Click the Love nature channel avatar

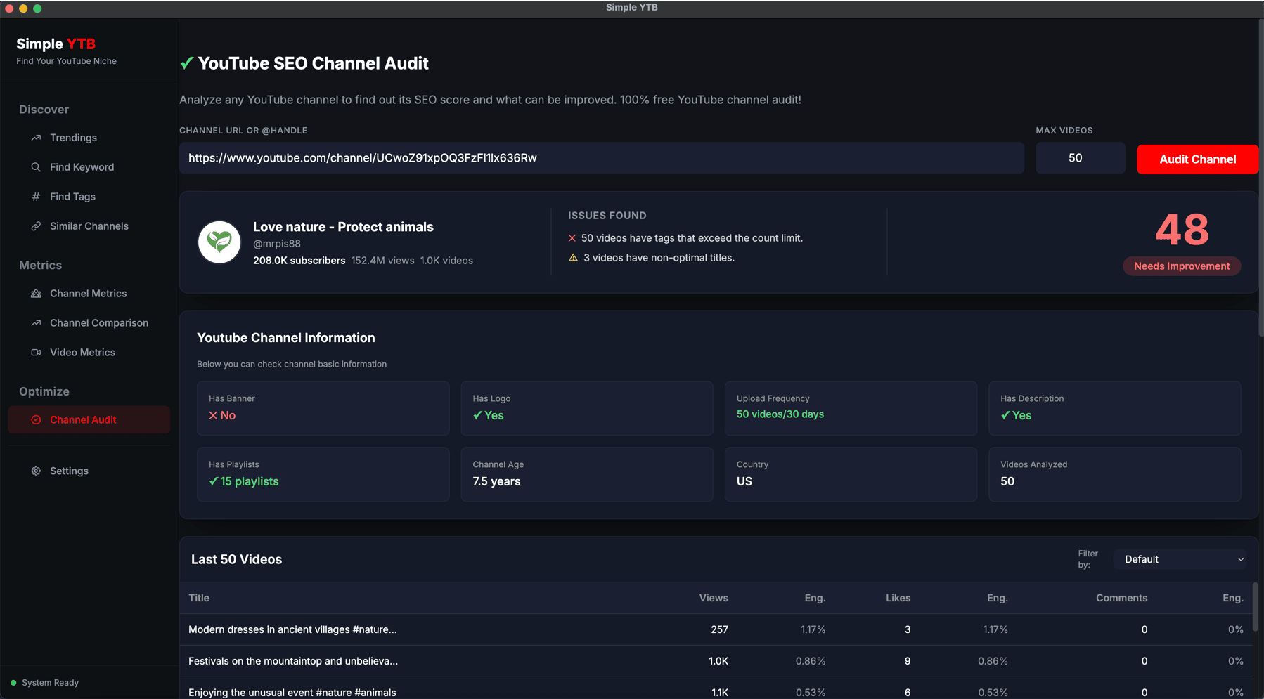(x=219, y=242)
